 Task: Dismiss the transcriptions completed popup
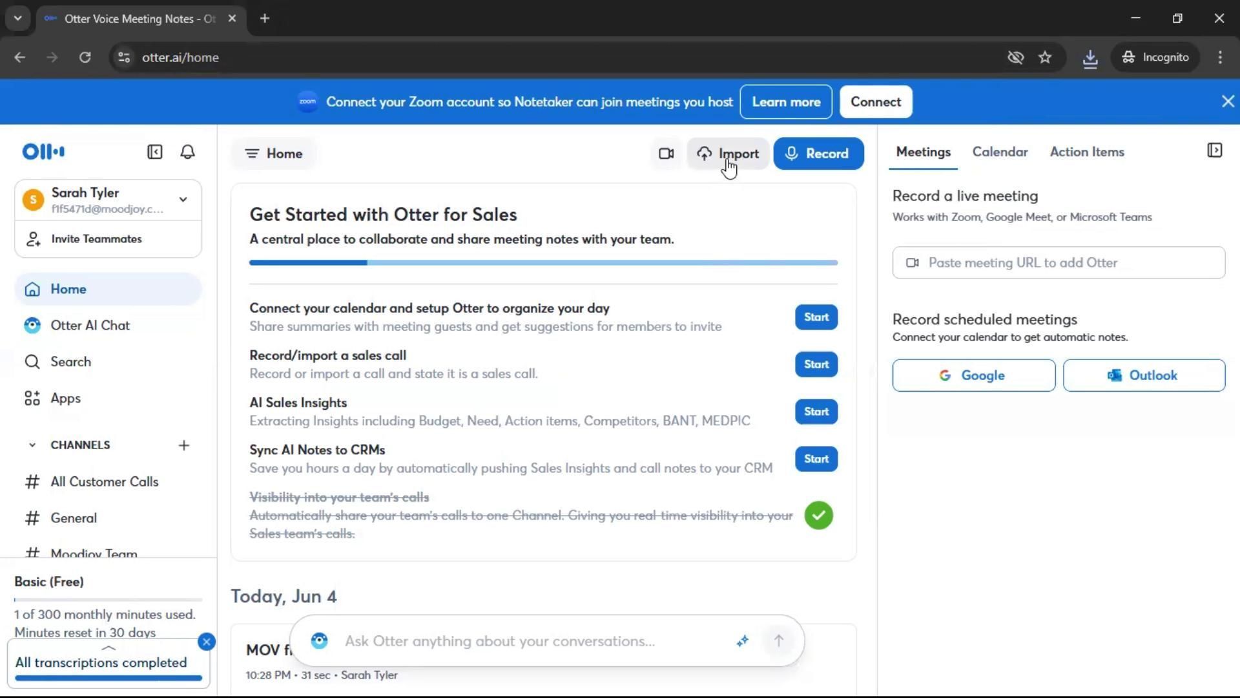(207, 642)
